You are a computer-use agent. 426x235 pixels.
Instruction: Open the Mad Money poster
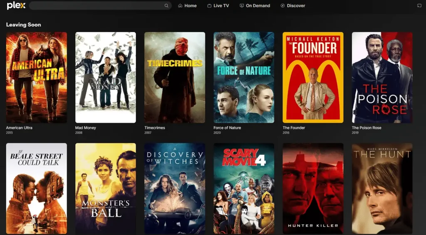[x=106, y=78]
